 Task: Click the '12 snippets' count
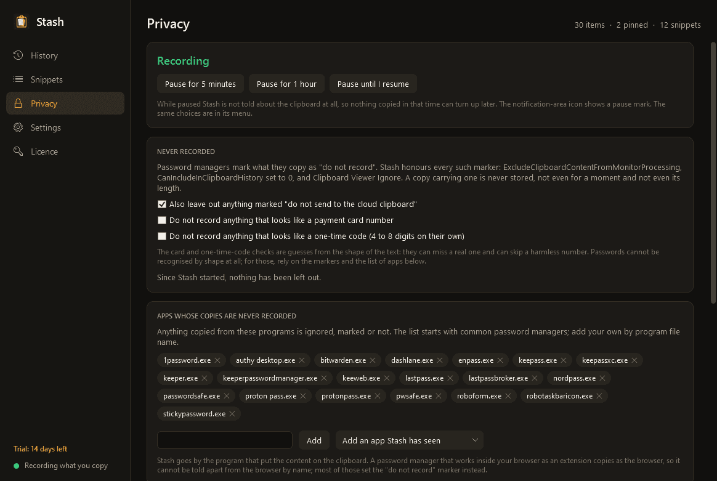680,25
